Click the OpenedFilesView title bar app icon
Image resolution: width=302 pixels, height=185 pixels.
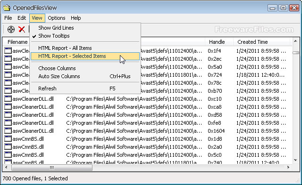click(x=7, y=8)
